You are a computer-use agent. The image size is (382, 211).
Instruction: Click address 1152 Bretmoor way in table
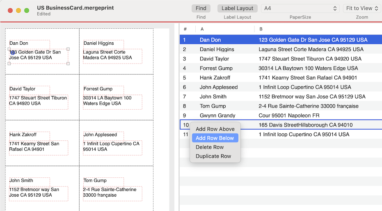[312, 97]
